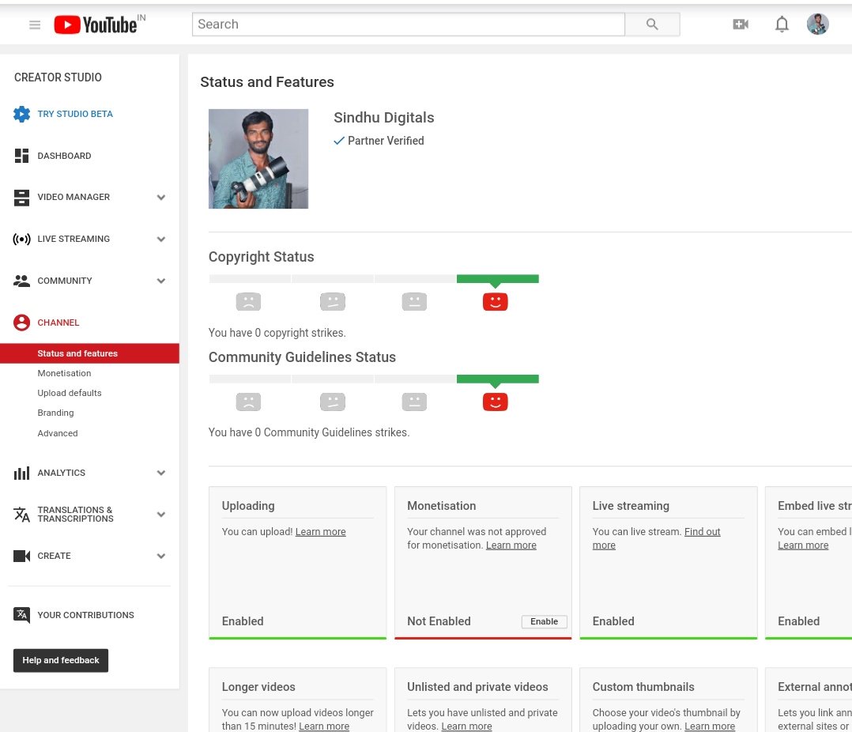The height and width of the screenshot is (732, 852).
Task: Click the Dashboard grid icon
Action: point(22,156)
